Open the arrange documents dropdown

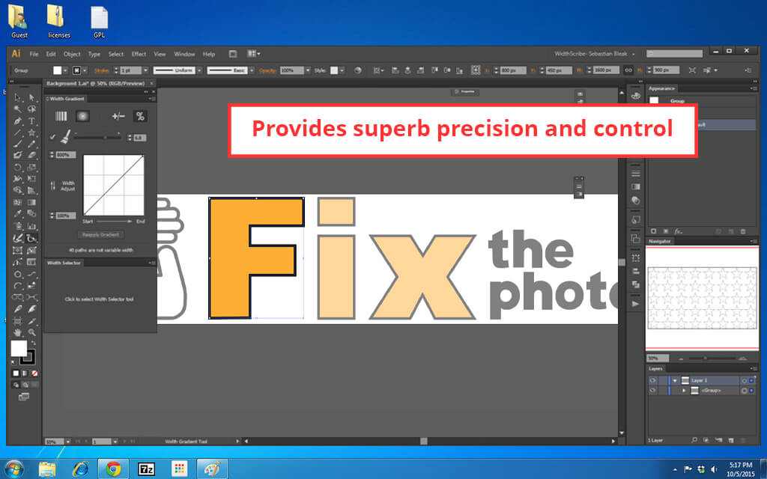(x=253, y=54)
